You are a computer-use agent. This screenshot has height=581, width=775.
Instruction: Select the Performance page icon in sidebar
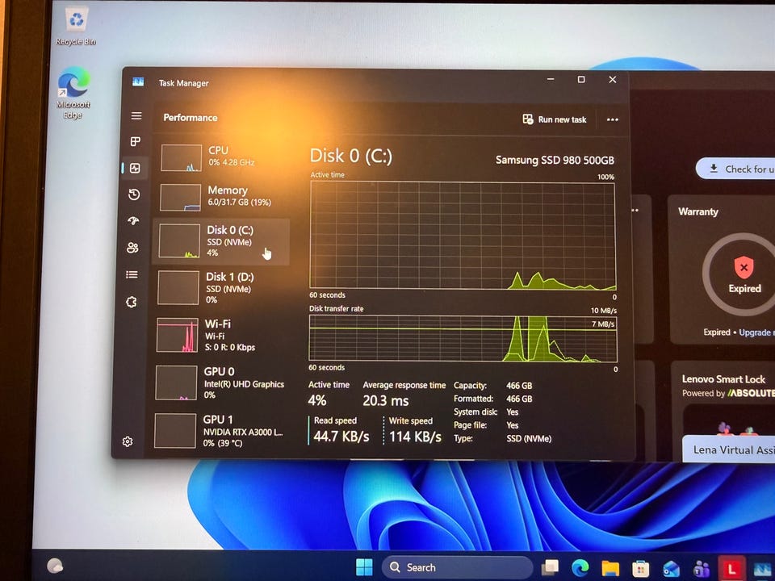[x=135, y=168]
